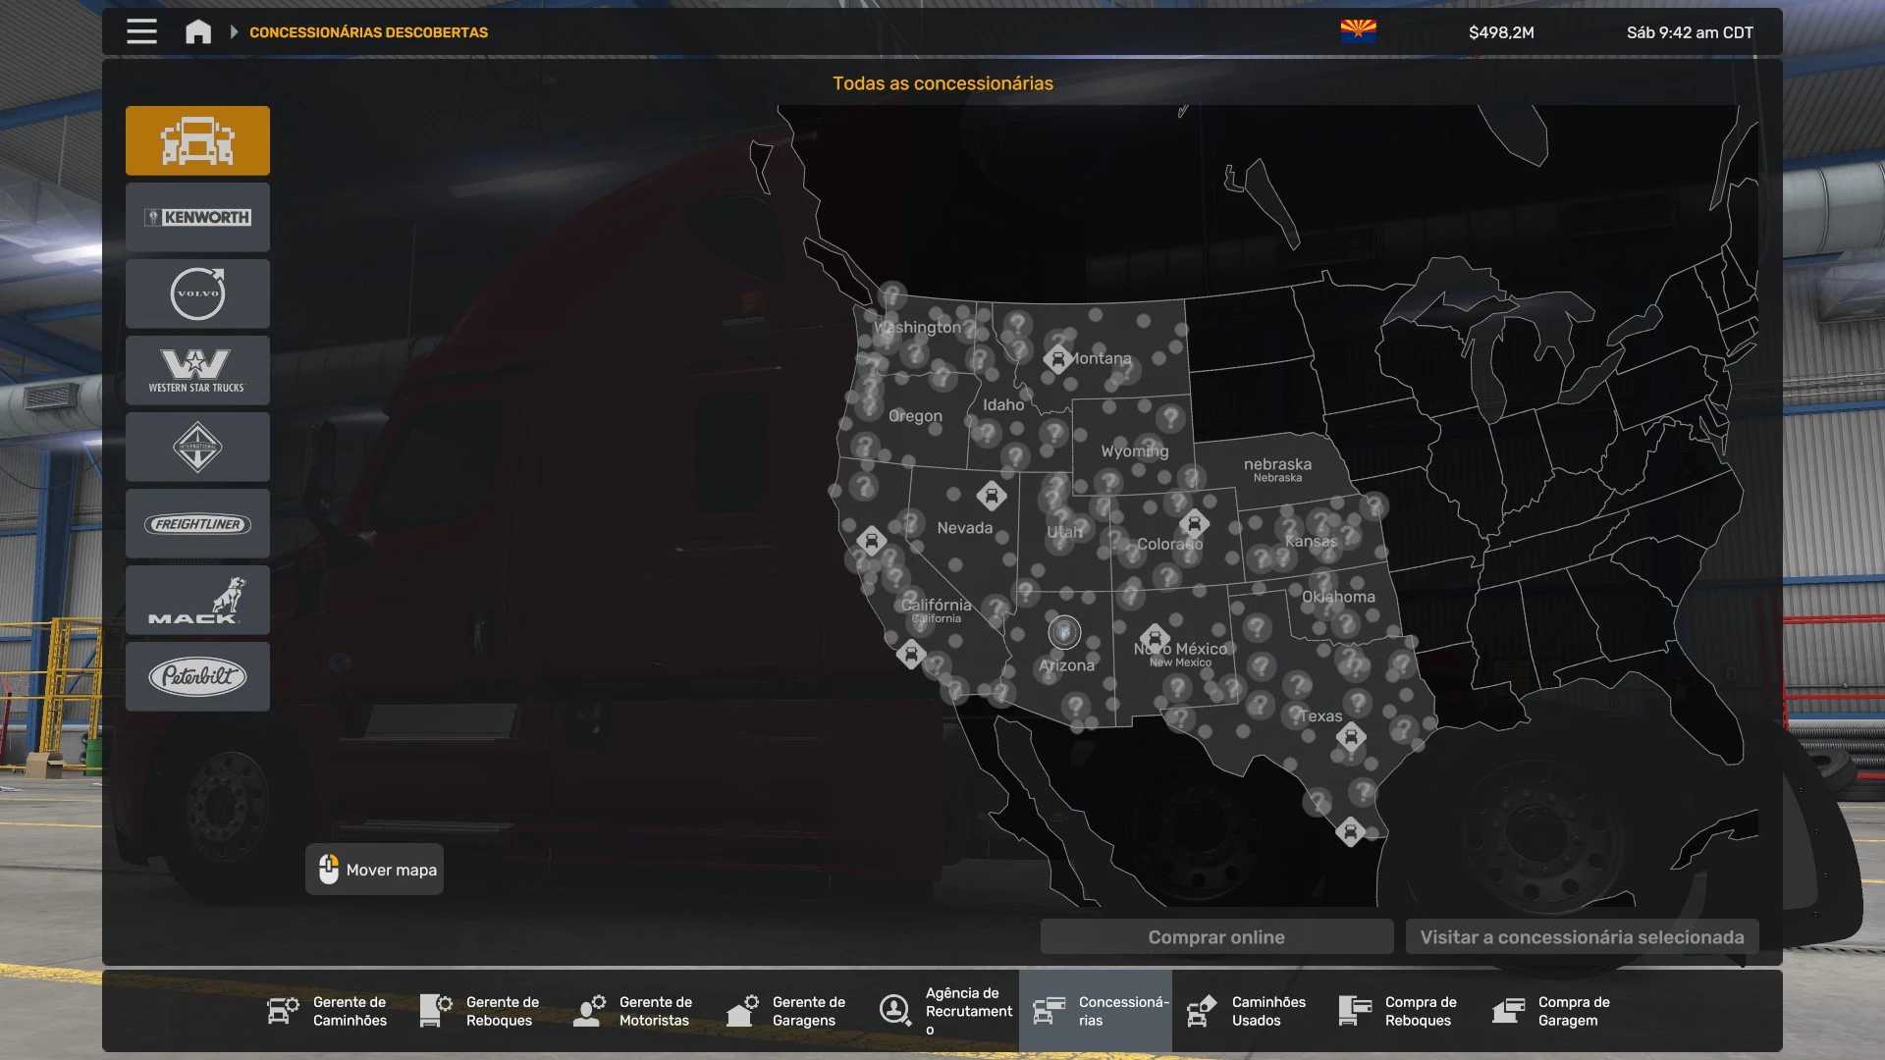Click the current-location marker in Arizona
The height and width of the screenshot is (1060, 1885).
tap(1064, 632)
